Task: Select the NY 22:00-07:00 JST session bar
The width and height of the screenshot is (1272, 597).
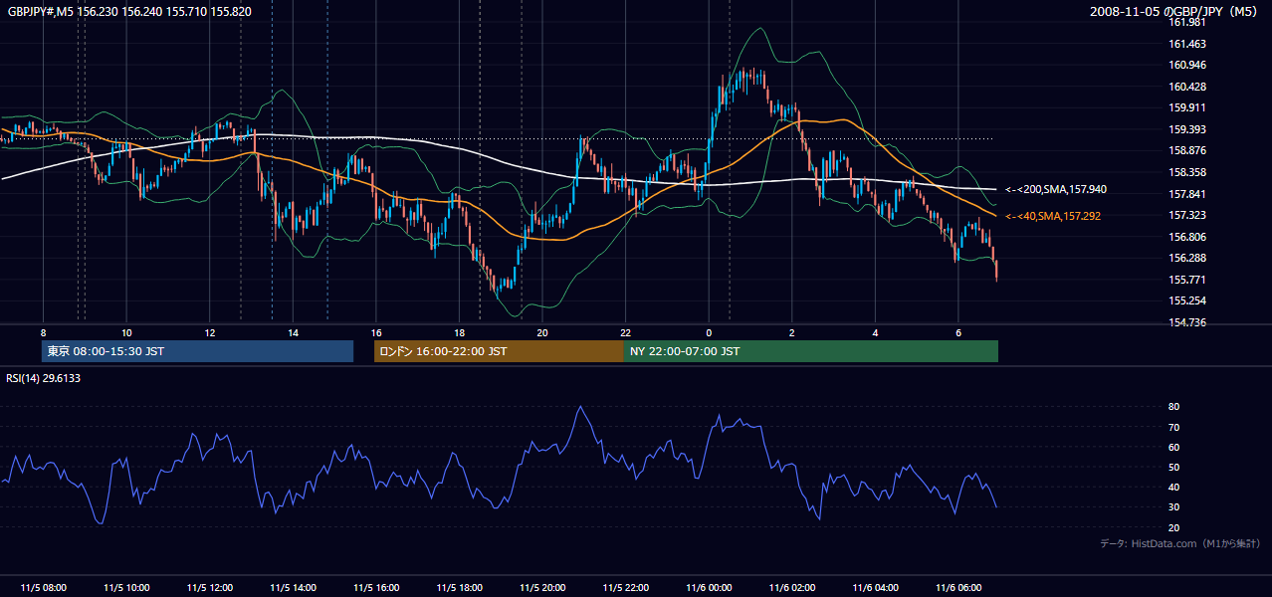Action: click(x=811, y=351)
